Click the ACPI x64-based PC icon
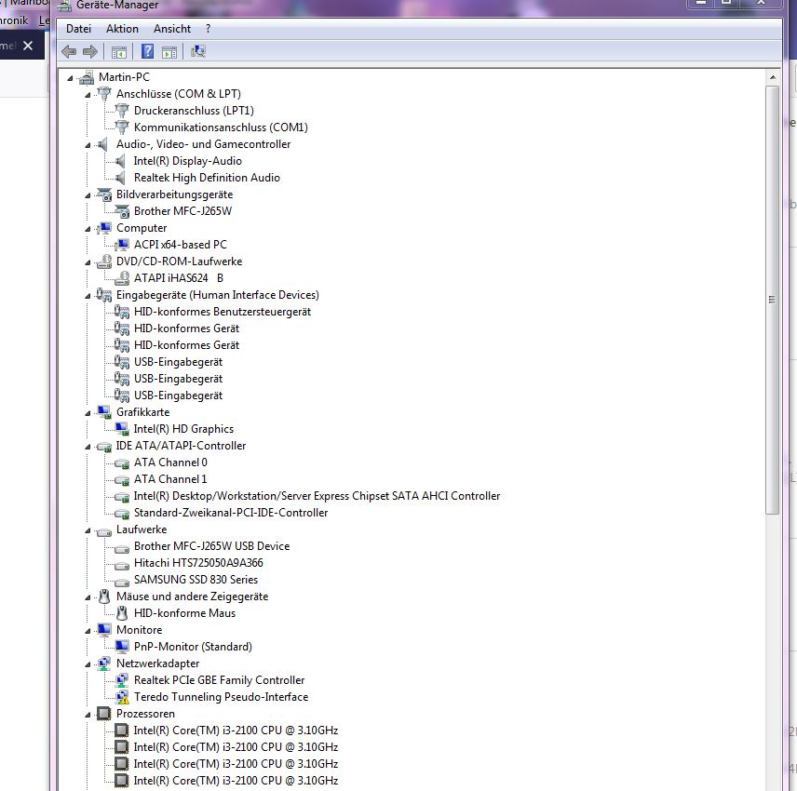This screenshot has width=797, height=791. [x=122, y=245]
